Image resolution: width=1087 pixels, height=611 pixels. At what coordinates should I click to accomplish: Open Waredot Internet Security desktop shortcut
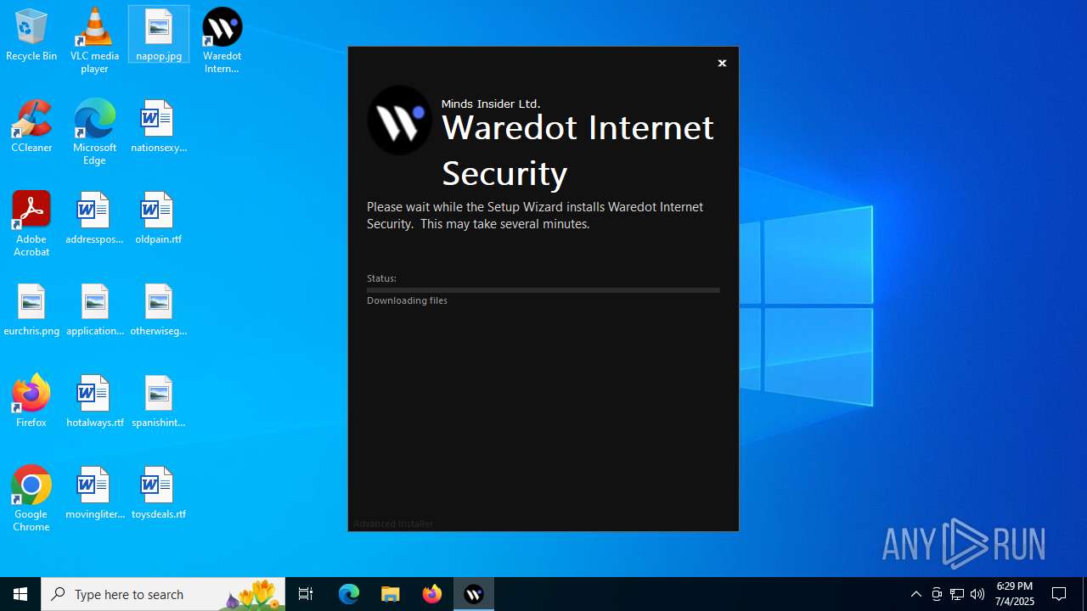point(222,40)
